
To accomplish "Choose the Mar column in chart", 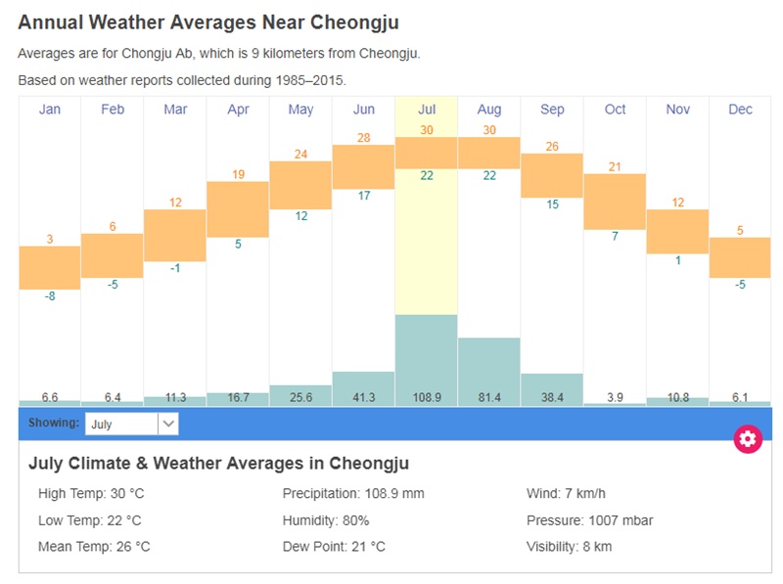I will pyautogui.click(x=175, y=110).
